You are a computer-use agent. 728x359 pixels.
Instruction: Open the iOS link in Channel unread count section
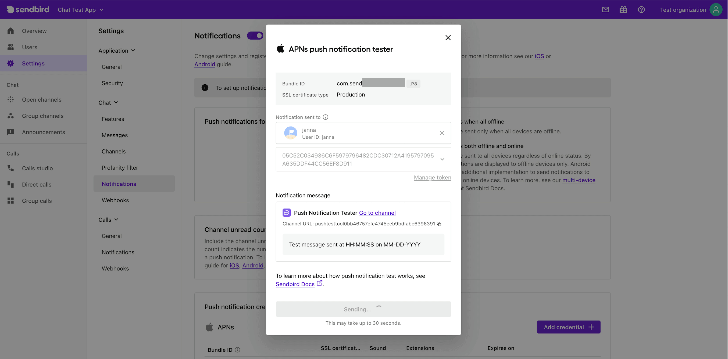pos(234,265)
